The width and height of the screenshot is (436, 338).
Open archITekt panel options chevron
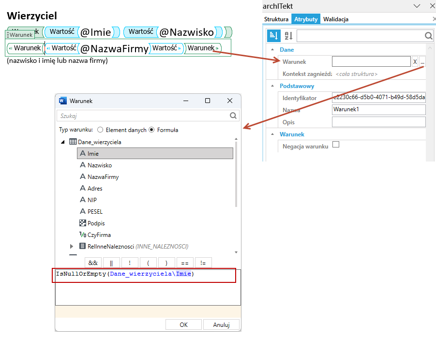coord(417,6)
